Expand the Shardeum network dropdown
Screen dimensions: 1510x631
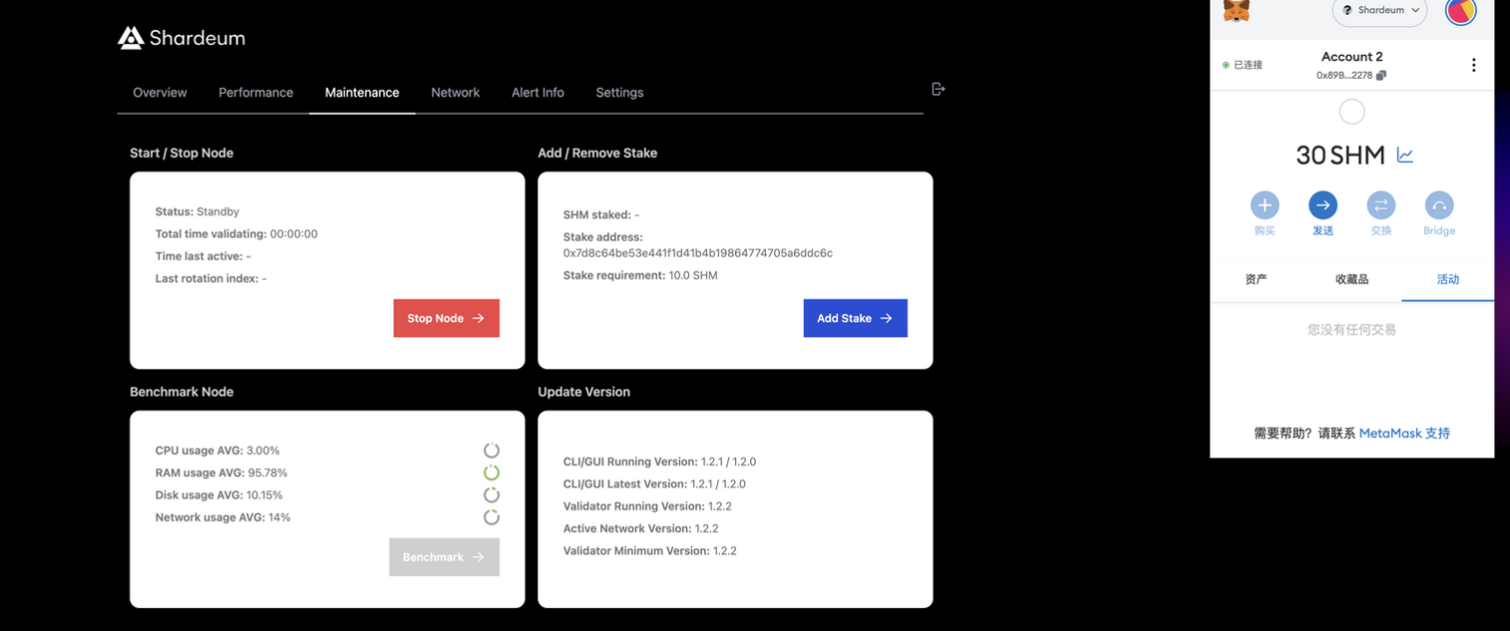click(1380, 10)
